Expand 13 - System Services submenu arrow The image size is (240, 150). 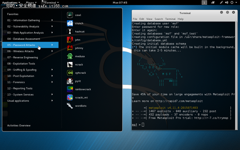point(52,95)
